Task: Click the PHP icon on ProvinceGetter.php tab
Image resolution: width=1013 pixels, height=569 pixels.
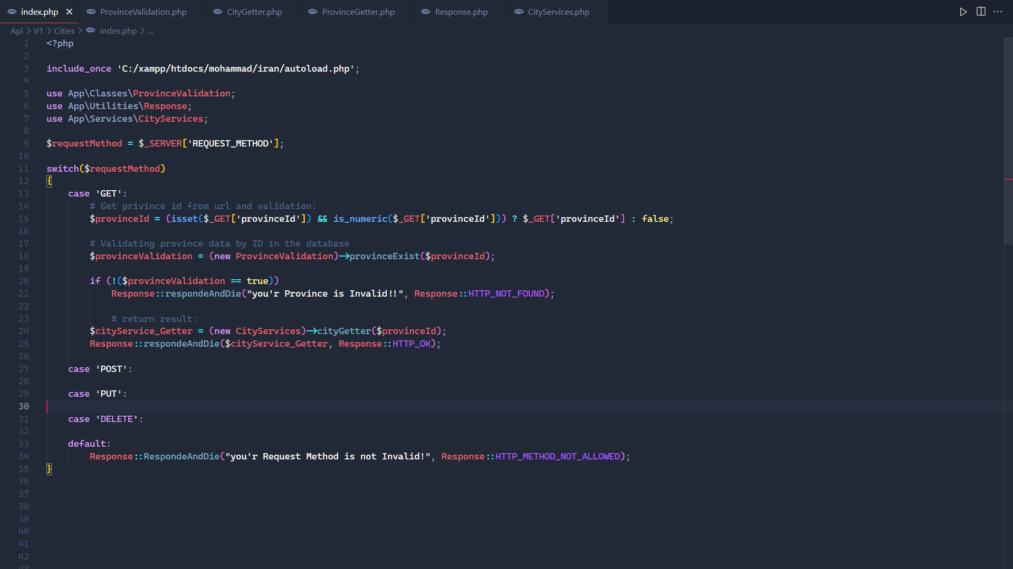Action: [x=313, y=12]
